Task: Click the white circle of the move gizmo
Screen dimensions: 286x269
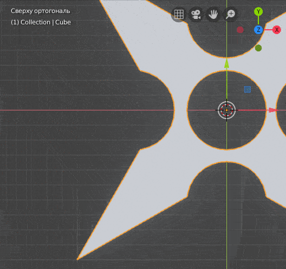Action: (227, 110)
